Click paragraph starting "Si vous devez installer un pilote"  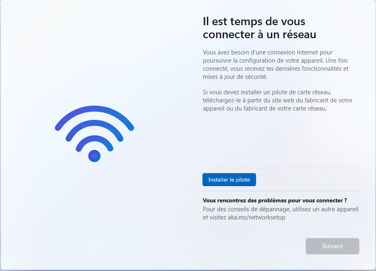[x=278, y=100]
